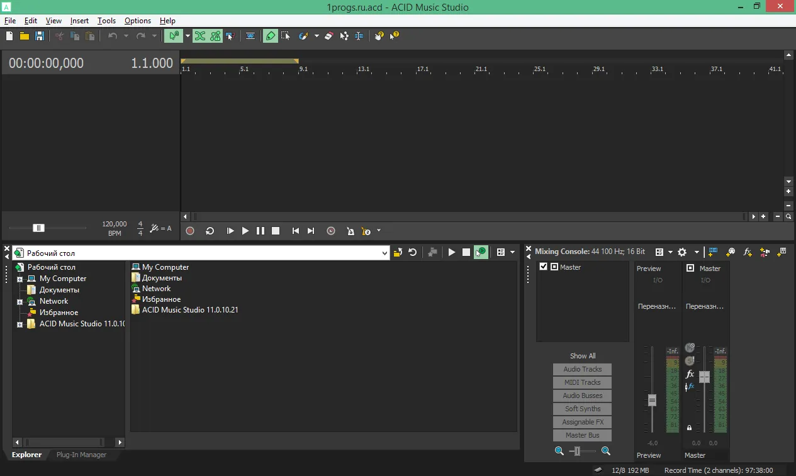Select the Erase tool in toolbar
Viewport: 796px width, 476px height.
pyautogui.click(x=328, y=36)
